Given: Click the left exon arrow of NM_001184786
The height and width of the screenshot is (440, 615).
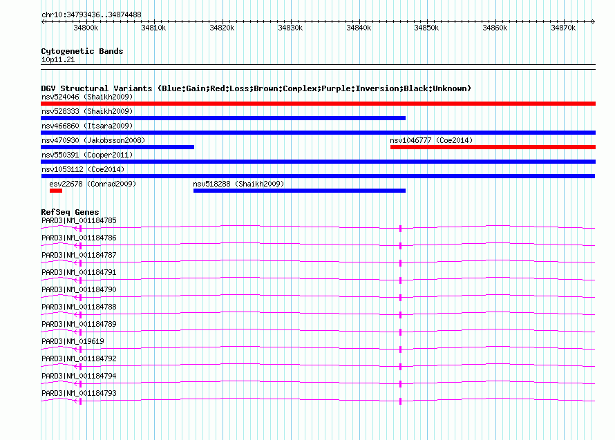Looking at the screenshot, I should point(78,246).
